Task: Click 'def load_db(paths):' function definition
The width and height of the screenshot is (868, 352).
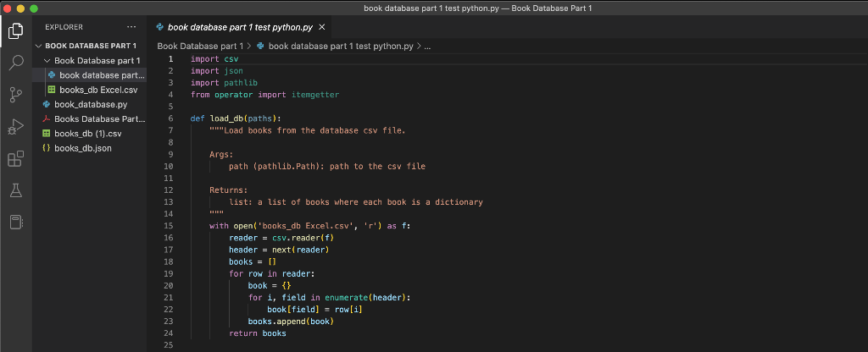Action: coord(236,118)
